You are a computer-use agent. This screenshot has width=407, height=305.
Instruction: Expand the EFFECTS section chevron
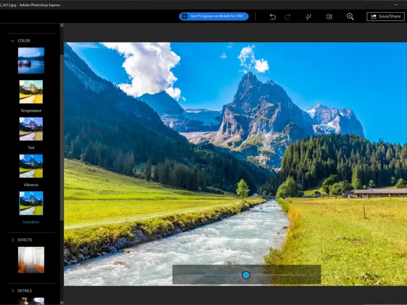(x=12, y=240)
